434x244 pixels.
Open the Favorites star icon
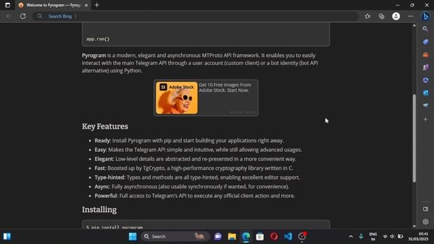[368, 16]
